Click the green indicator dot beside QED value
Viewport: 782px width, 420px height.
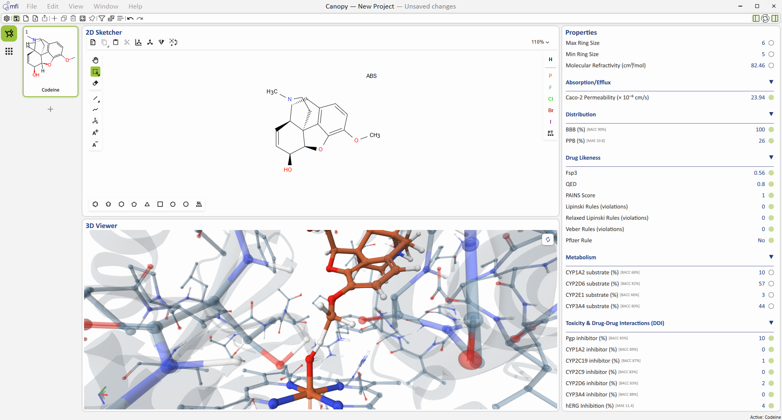click(771, 184)
